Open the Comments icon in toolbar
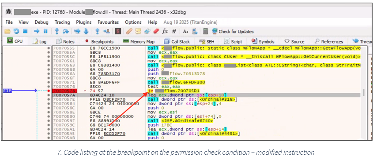Screen dimensions: 373x160 click(138, 31)
